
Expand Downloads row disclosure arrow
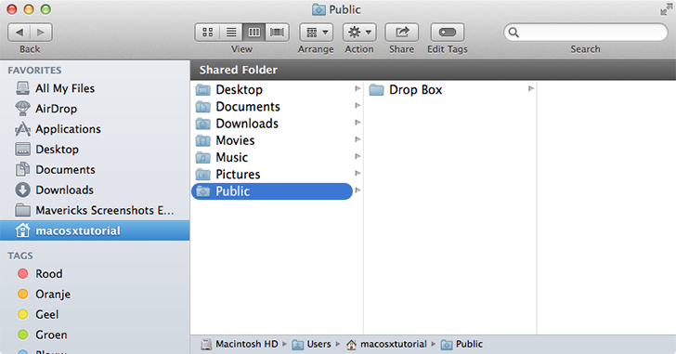coord(357,123)
